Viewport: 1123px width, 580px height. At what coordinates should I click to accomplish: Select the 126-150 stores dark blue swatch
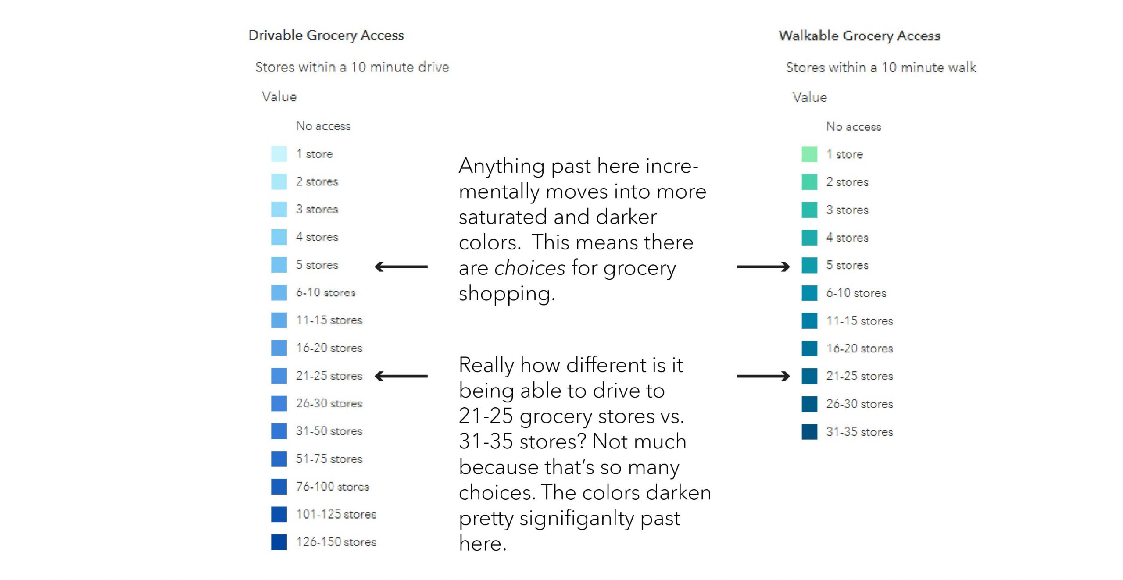pos(279,542)
